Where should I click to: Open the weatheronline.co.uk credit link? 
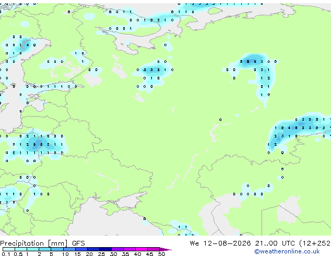(287, 251)
